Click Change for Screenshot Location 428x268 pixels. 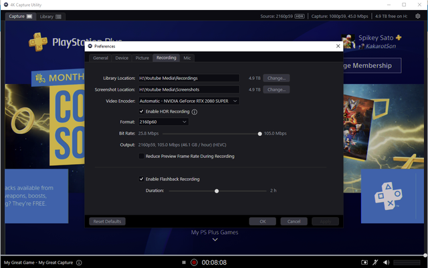(276, 89)
